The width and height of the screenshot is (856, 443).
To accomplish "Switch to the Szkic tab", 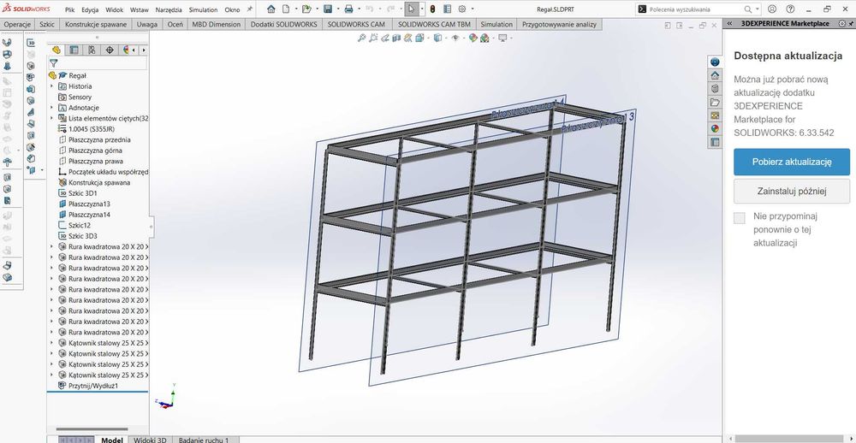I will point(47,24).
